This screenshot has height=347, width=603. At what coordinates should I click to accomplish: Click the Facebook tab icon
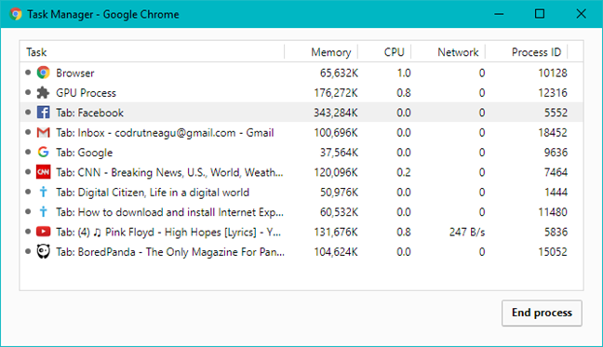pyautogui.click(x=43, y=113)
